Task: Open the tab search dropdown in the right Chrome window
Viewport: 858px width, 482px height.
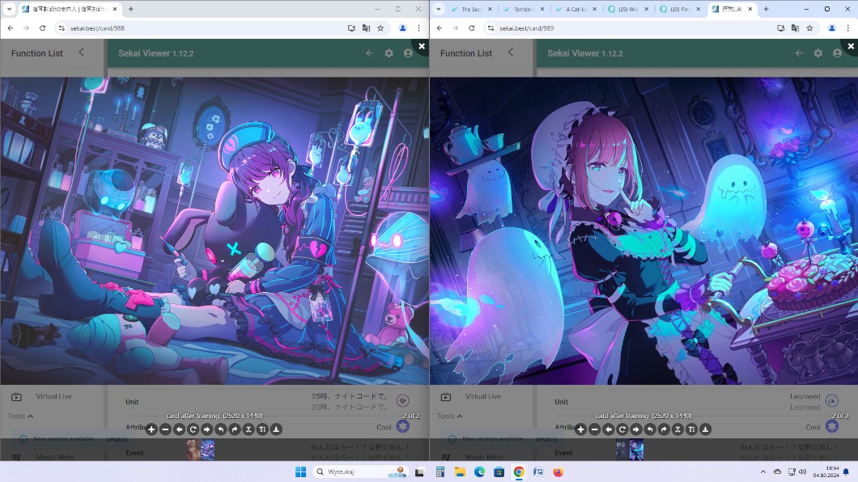Action: coord(438,9)
